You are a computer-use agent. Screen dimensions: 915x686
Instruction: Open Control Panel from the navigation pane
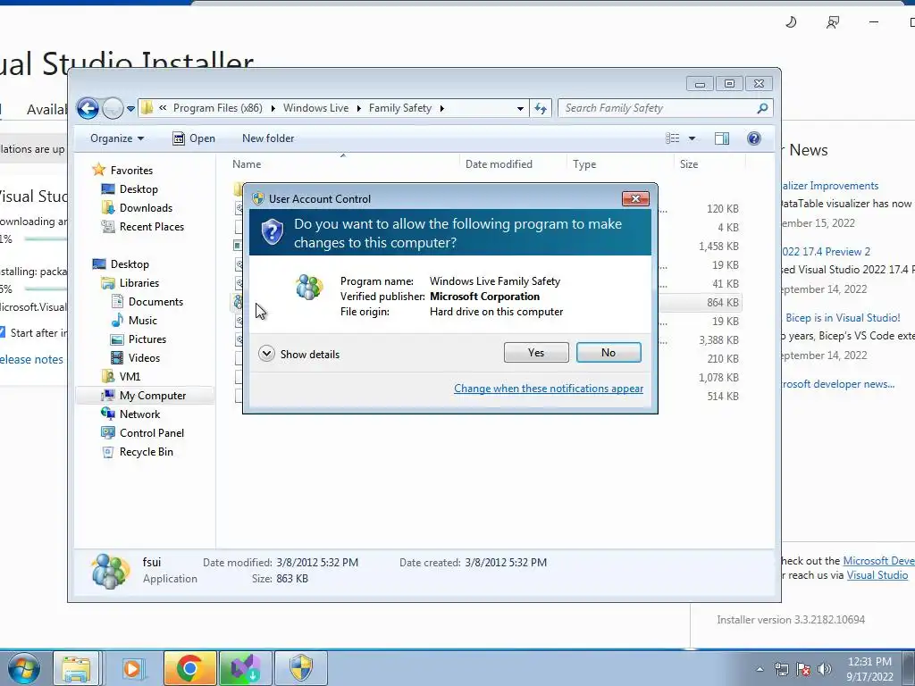point(151,433)
